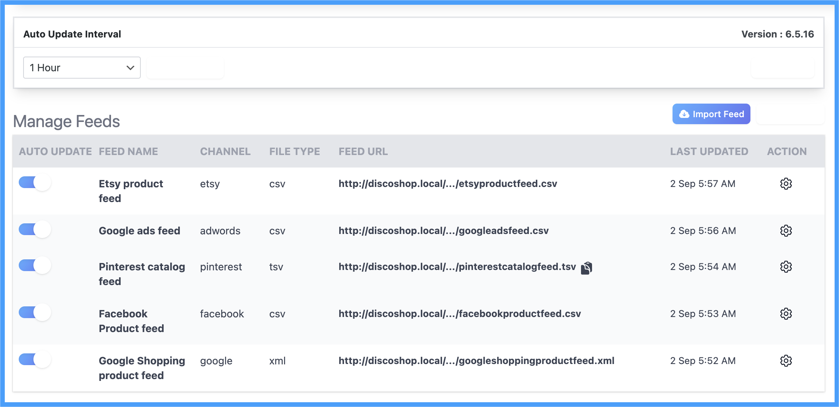This screenshot has width=839, height=407.
Task: Copy Pinterest catalog feed URL with clipboard icon
Action: pos(587,268)
